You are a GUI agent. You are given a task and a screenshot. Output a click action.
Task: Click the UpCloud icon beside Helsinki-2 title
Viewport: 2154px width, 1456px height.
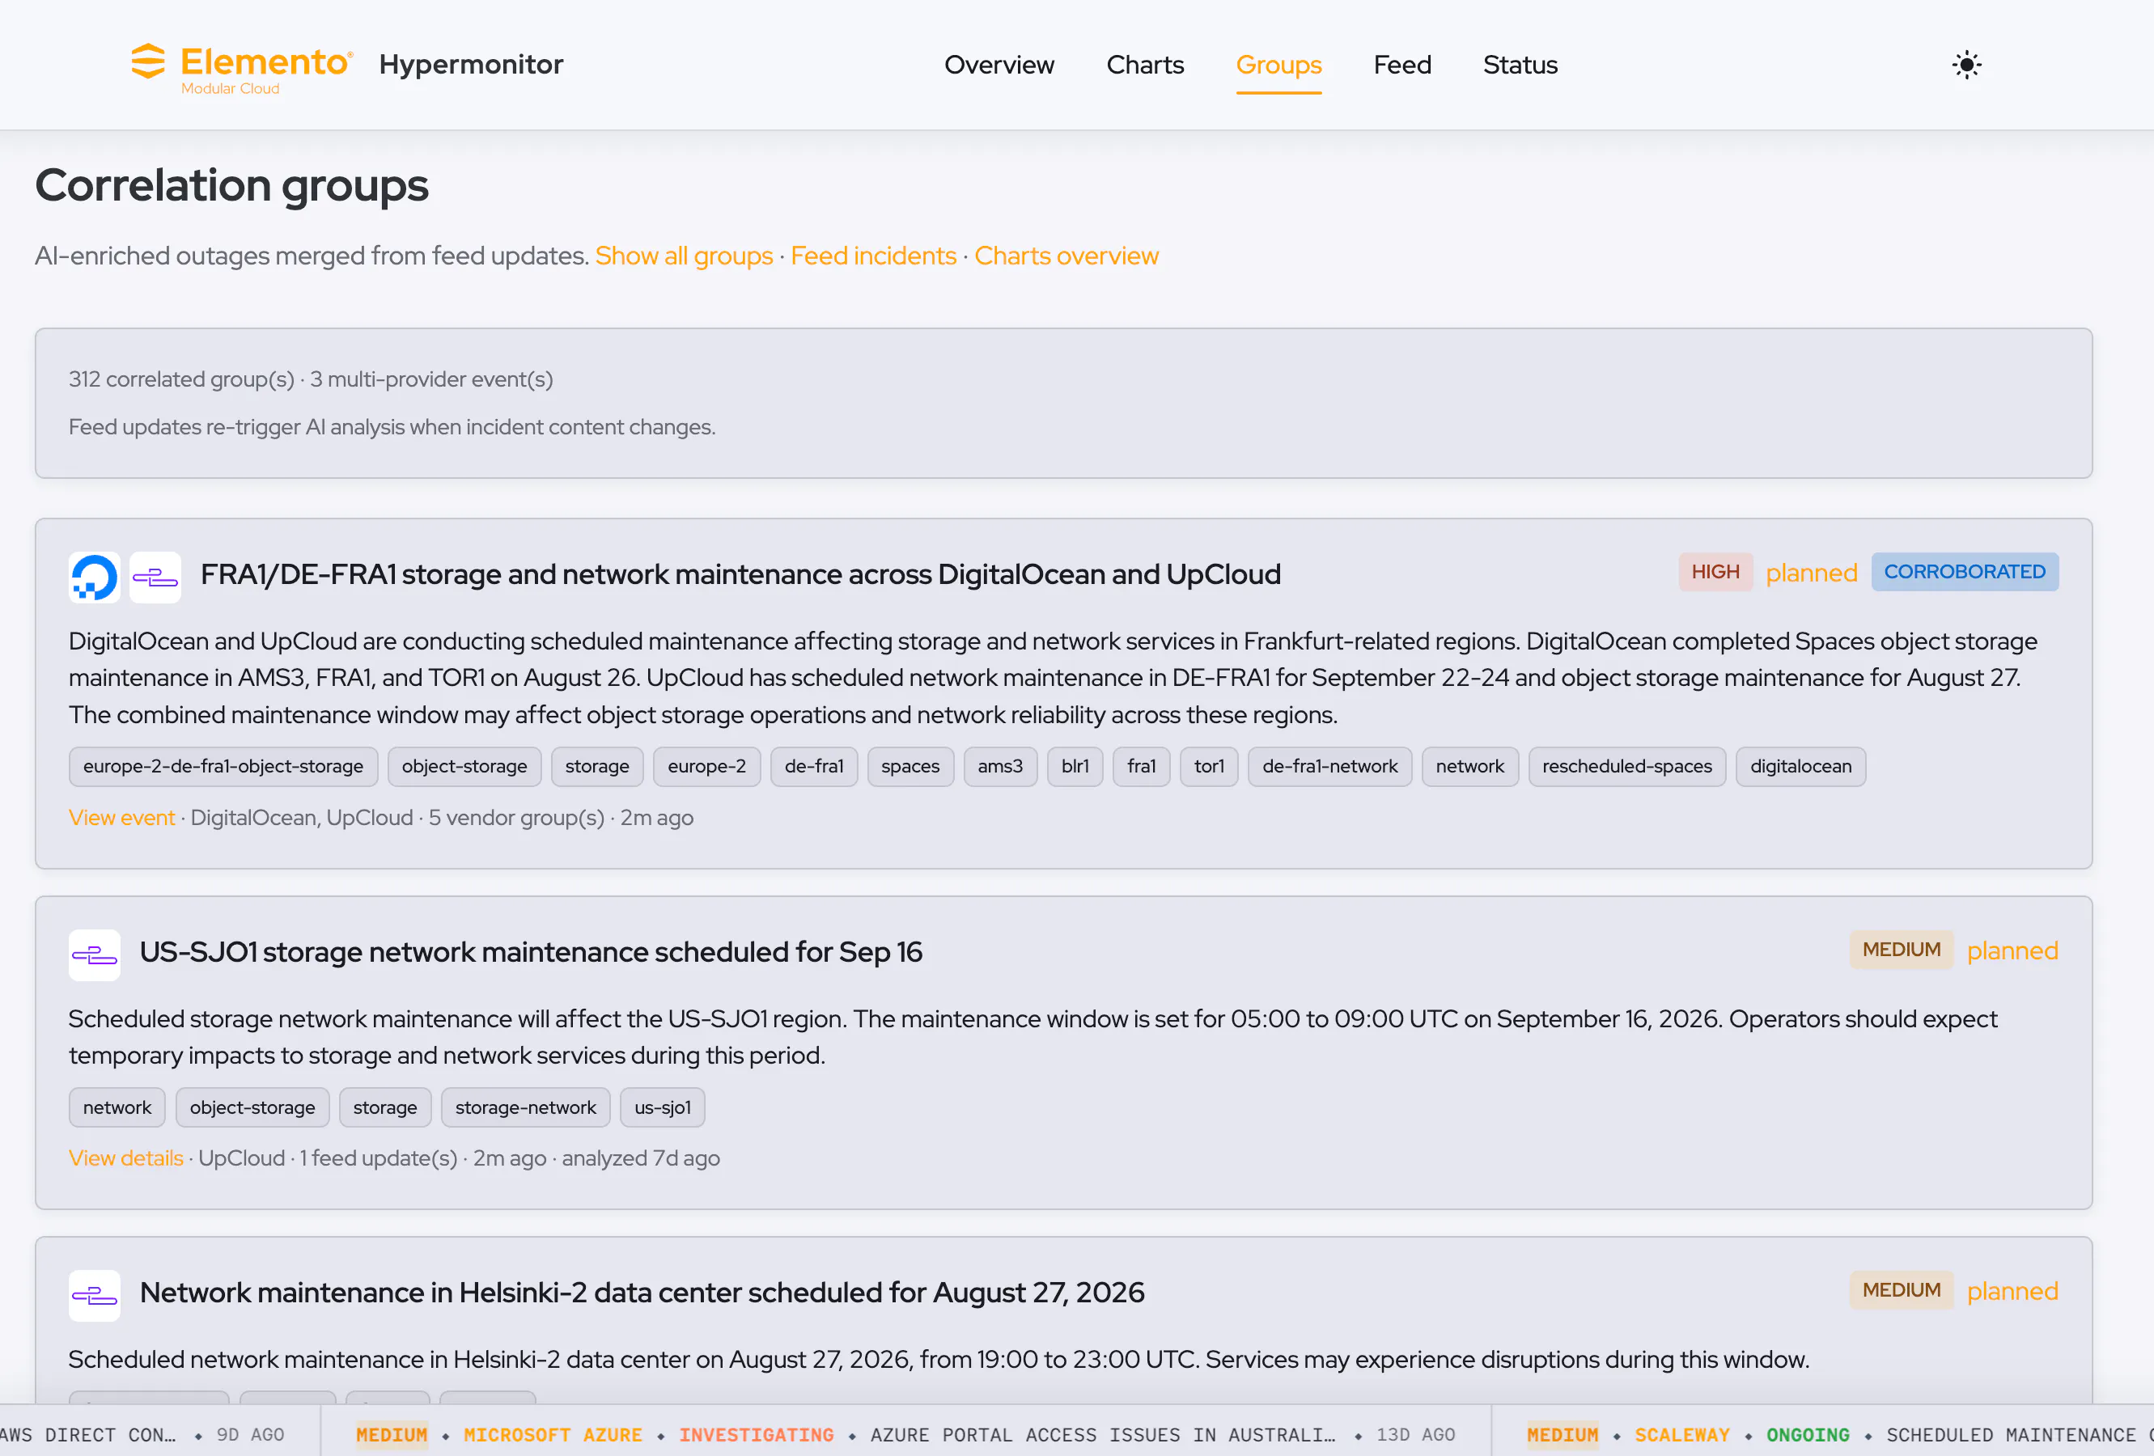95,1295
